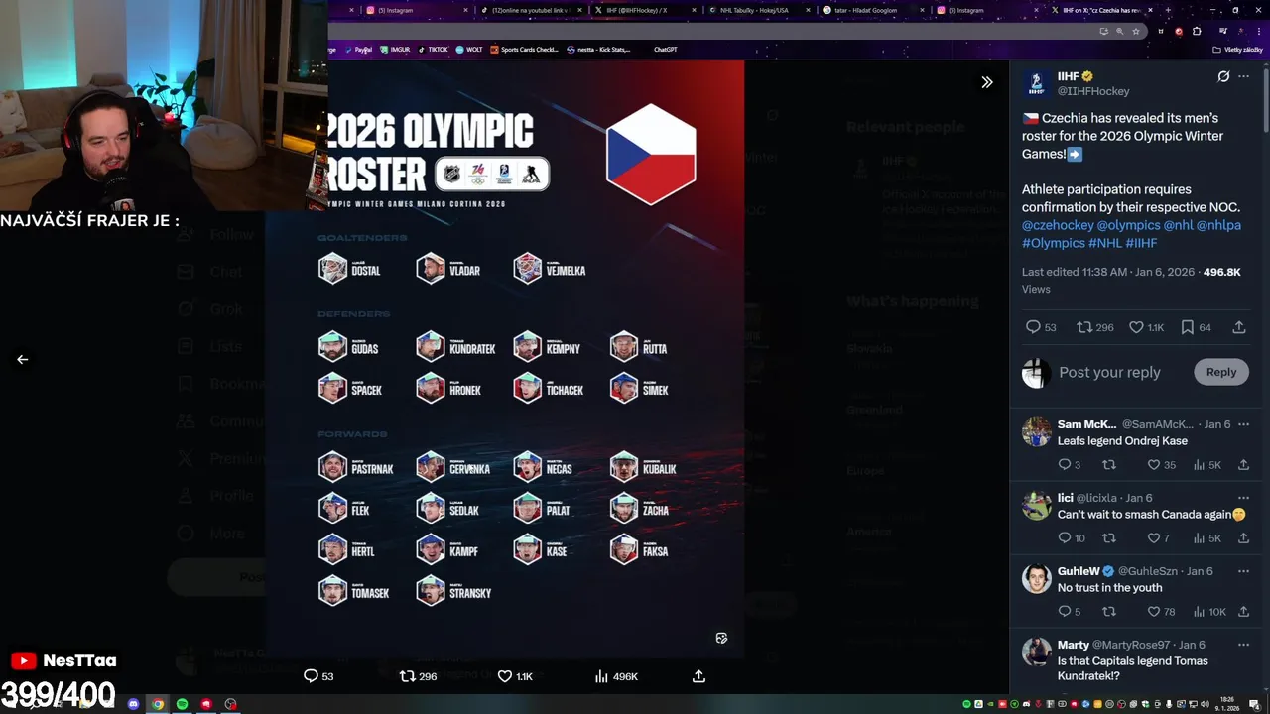The height and width of the screenshot is (714, 1270).
Task: Like lici's reply about smashing Canada
Action: (x=1153, y=538)
